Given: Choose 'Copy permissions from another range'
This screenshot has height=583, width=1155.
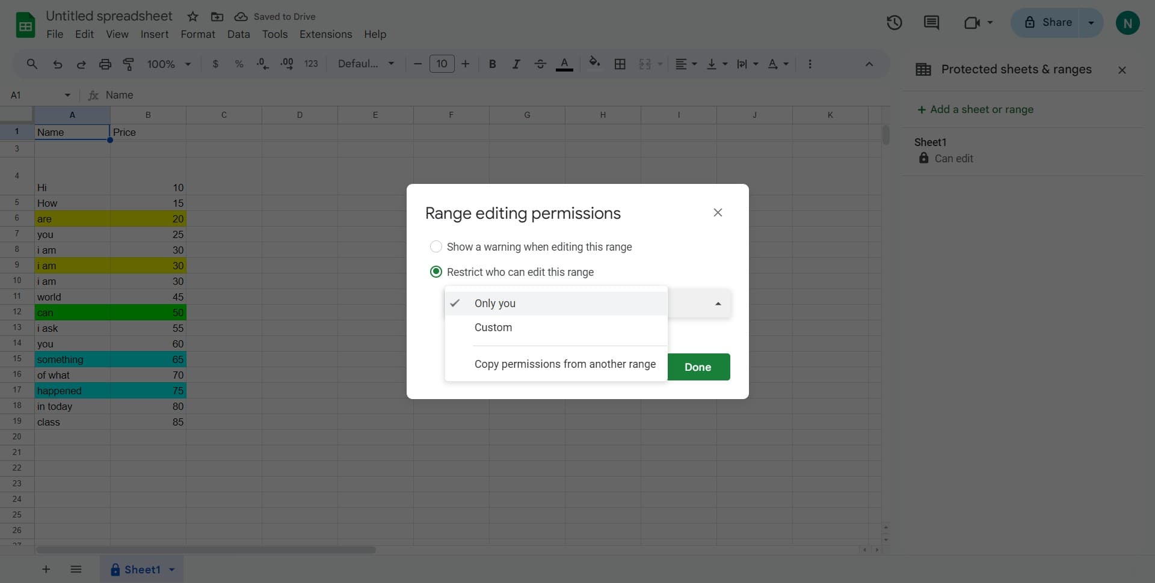Looking at the screenshot, I should [564, 364].
